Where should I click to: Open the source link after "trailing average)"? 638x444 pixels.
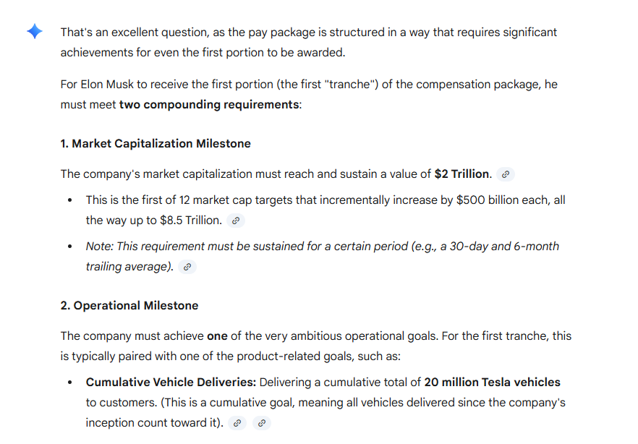(x=187, y=267)
